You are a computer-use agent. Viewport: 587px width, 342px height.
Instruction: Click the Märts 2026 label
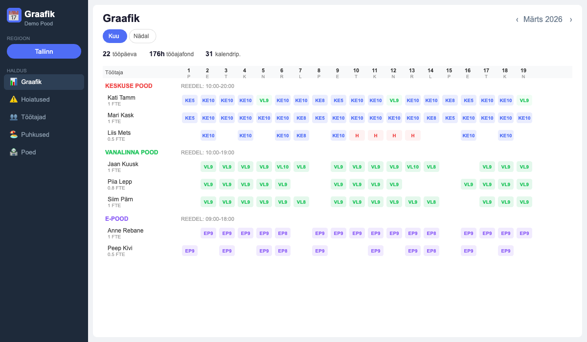point(543,20)
